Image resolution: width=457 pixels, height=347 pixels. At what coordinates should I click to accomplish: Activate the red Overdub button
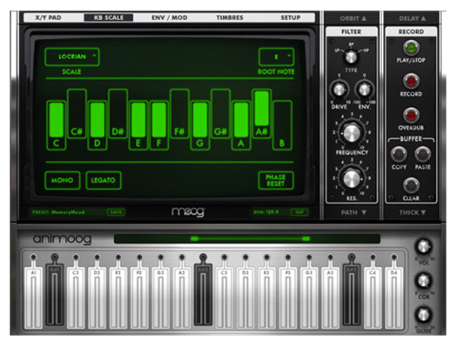click(411, 115)
